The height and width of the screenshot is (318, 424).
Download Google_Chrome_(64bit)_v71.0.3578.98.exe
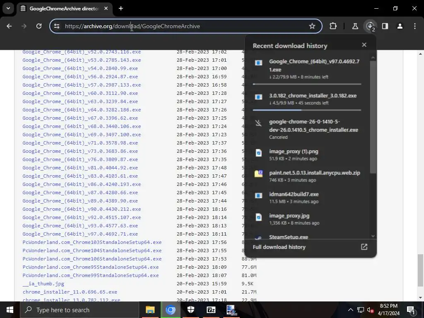tap(80, 143)
